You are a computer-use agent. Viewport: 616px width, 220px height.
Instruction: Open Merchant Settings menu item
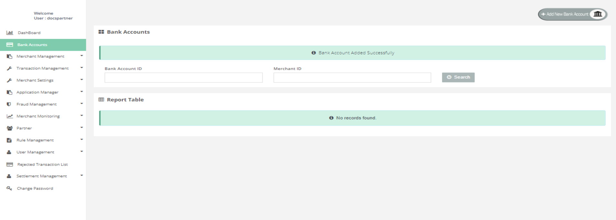click(x=35, y=80)
